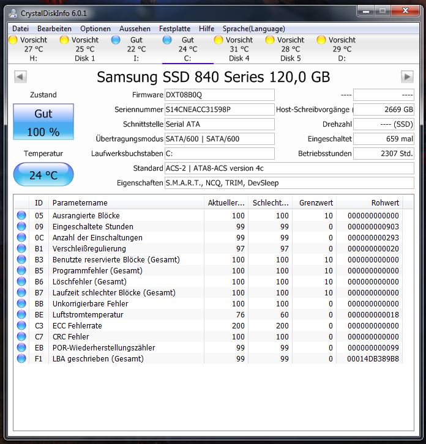Open the Datei menu
Viewport: 426px width, 444px height.
pos(20,29)
